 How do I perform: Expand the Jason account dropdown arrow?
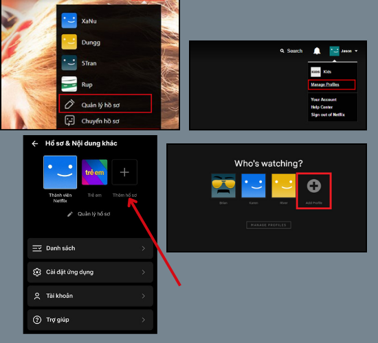click(x=356, y=51)
